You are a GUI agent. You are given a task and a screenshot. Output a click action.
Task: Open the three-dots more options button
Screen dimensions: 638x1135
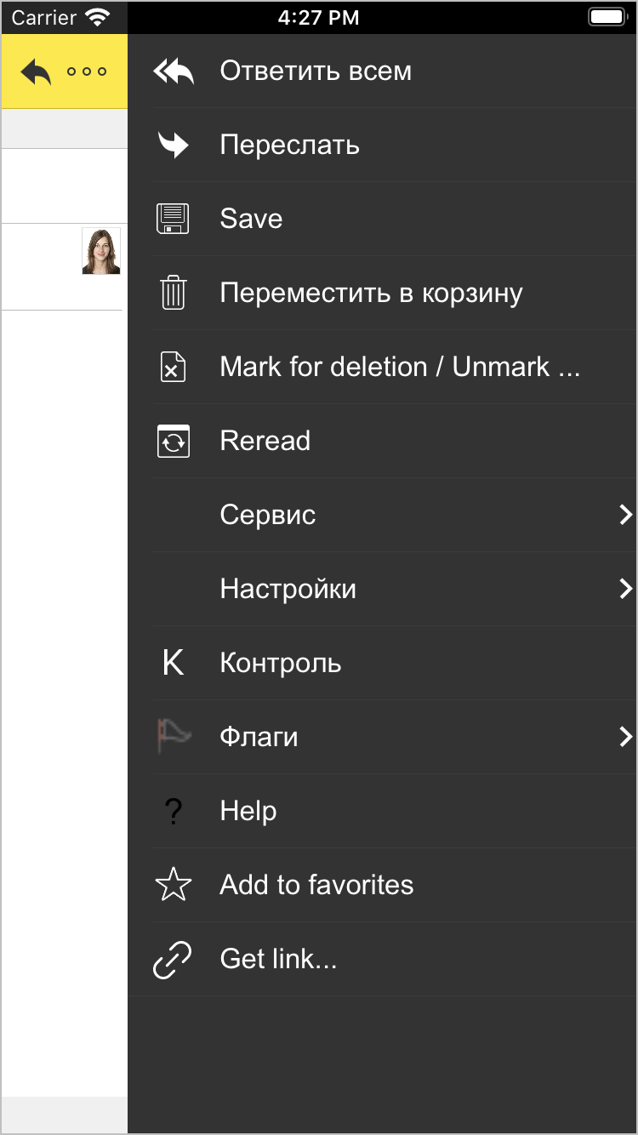tap(87, 72)
